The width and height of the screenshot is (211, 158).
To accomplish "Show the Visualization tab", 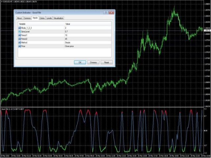I will click(x=58, y=18).
